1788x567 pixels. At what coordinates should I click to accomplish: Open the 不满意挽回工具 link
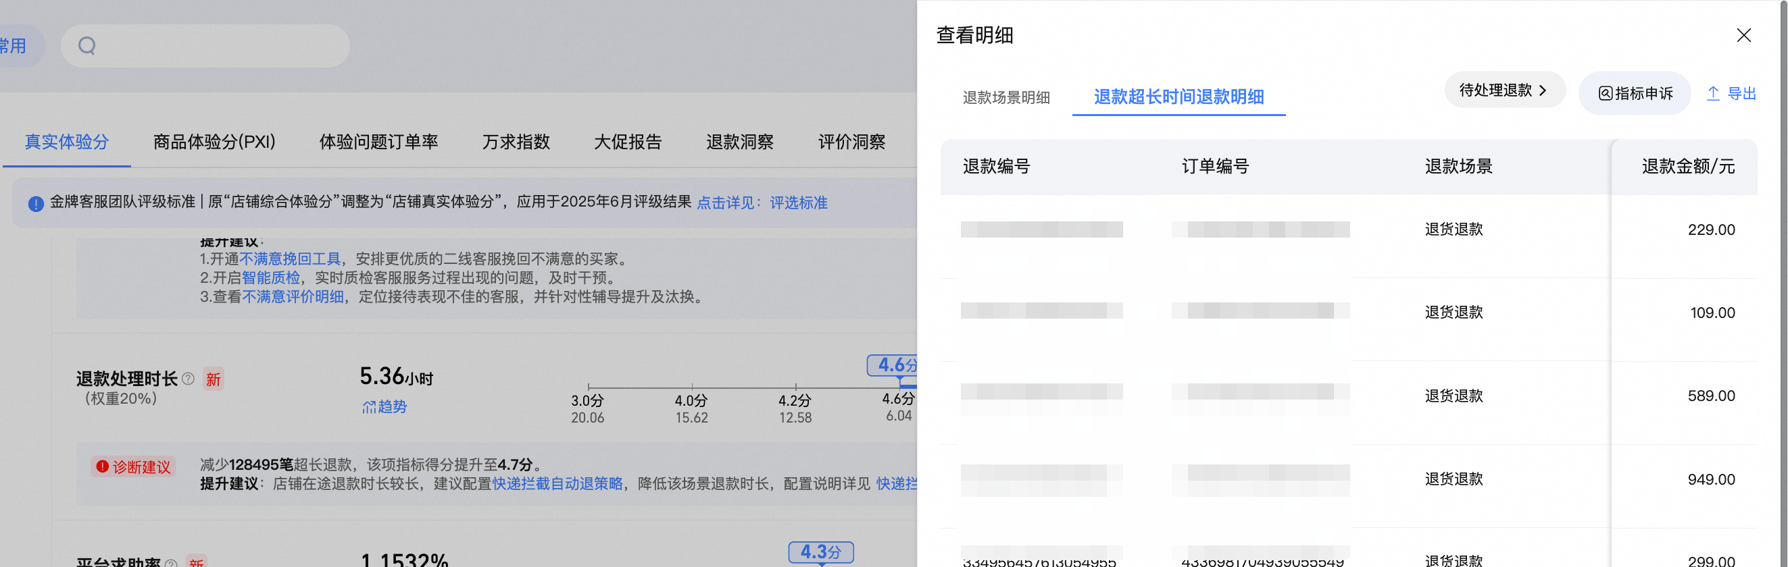click(x=289, y=259)
